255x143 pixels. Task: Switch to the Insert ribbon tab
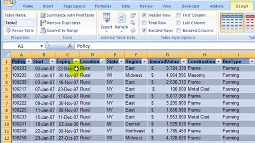pyautogui.click(x=48, y=6)
